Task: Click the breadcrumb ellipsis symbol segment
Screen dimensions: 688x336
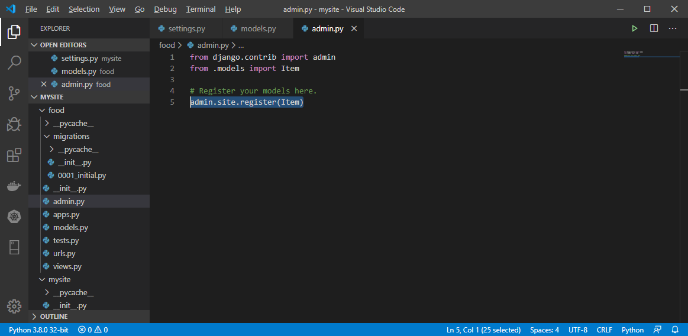Action: point(241,45)
